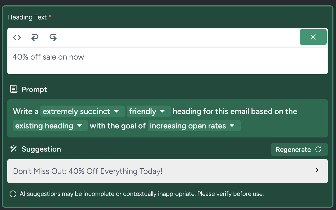Click the document icon beside Prompt
336x210 pixels.
14,89
